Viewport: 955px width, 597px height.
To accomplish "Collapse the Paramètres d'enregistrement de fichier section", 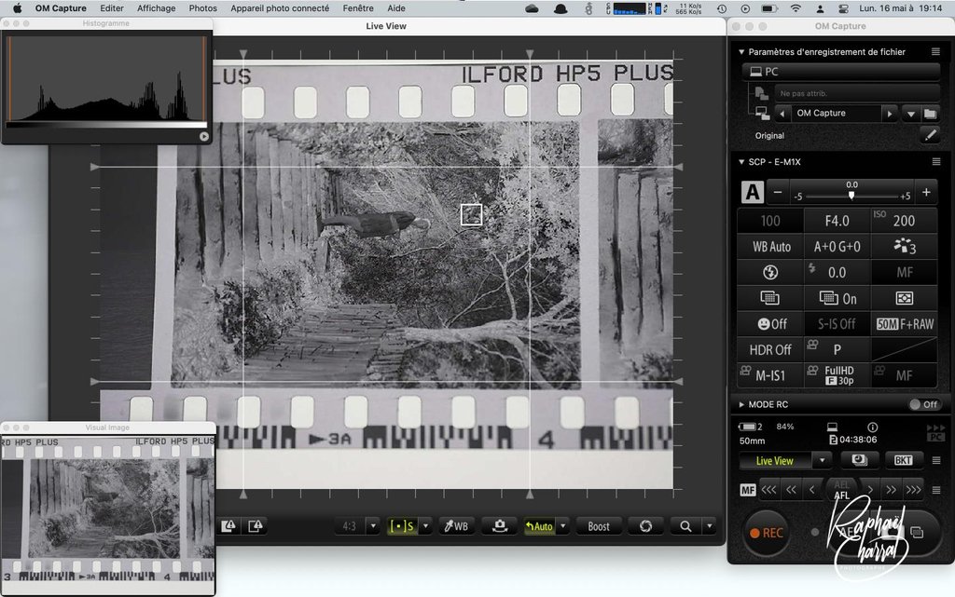I will coord(741,52).
